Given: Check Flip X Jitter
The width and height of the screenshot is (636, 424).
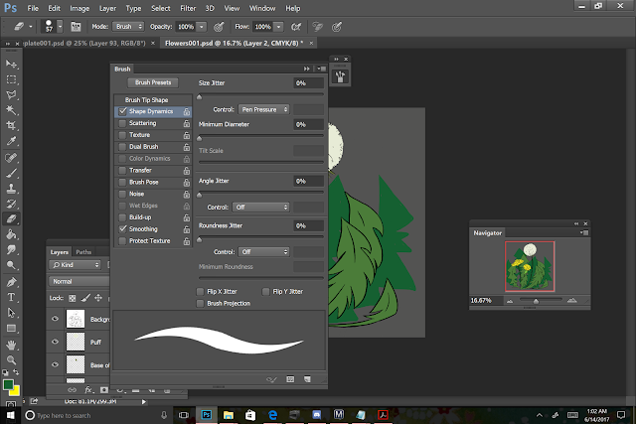Looking at the screenshot, I should pos(200,292).
